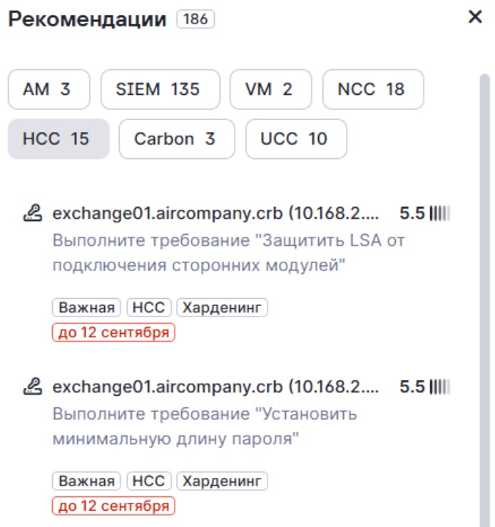Open exchange01 host of the LSA recommendation
495x527 pixels.
pyautogui.click(x=216, y=213)
